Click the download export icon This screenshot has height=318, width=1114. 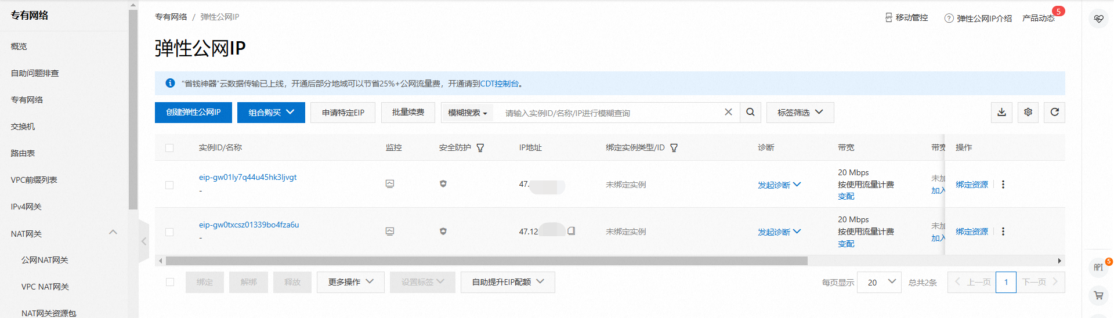click(1001, 113)
